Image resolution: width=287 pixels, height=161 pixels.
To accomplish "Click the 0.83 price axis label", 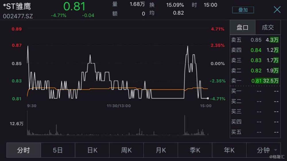I will click(x=17, y=81).
